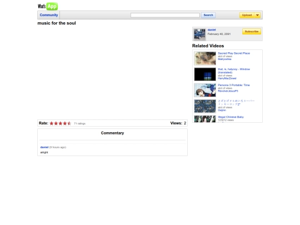The image size is (300, 225).
Task: Rate the video four stars
Action: coord(64,123)
